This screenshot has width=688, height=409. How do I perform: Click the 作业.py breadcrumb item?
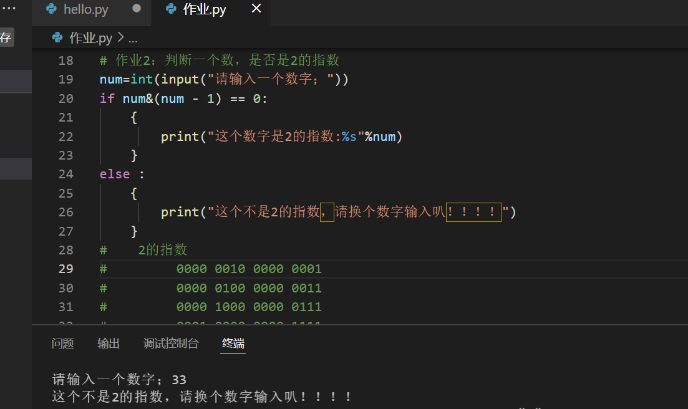91,38
